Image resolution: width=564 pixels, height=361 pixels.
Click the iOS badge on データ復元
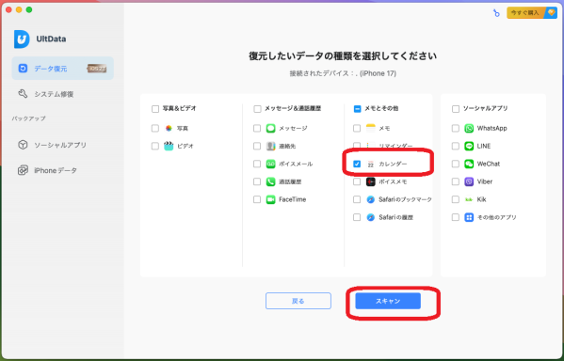(x=97, y=69)
